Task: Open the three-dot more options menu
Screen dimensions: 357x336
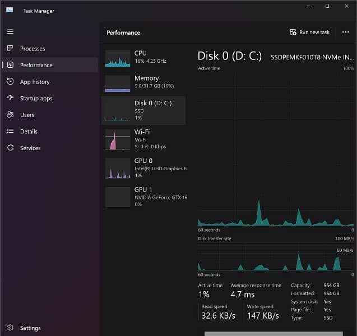Action: pos(345,32)
